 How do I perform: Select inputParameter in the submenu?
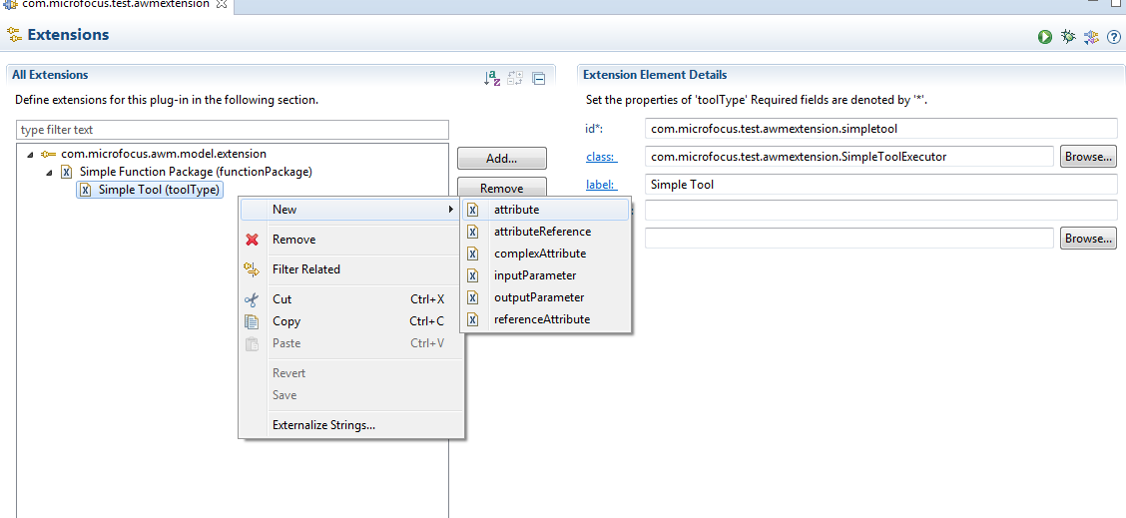[534, 275]
